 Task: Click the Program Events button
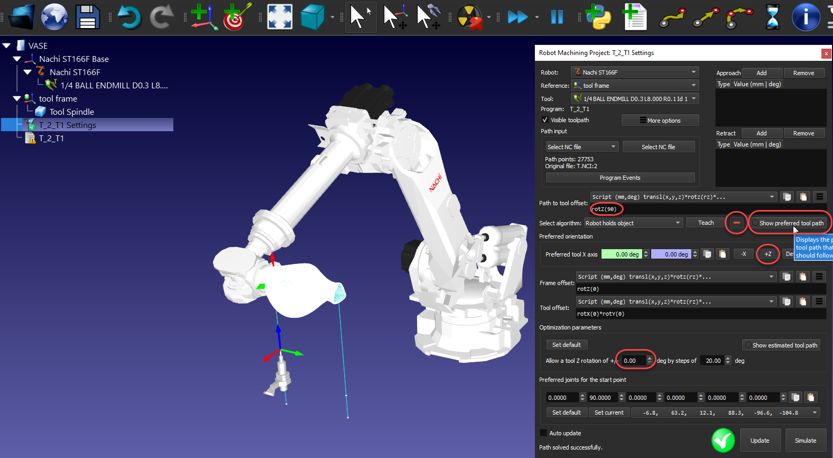(620, 178)
